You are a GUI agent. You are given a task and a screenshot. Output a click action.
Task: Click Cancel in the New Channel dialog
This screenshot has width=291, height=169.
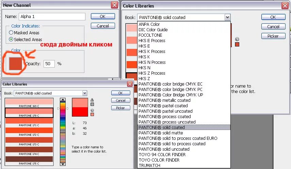[x=103, y=26]
